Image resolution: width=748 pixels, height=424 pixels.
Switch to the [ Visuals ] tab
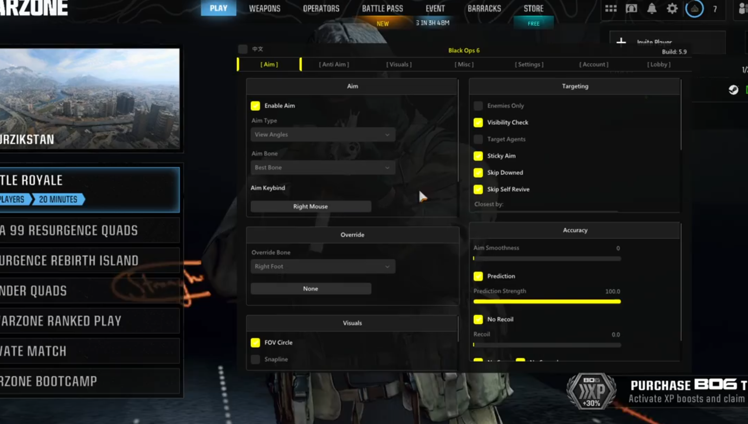(399, 65)
